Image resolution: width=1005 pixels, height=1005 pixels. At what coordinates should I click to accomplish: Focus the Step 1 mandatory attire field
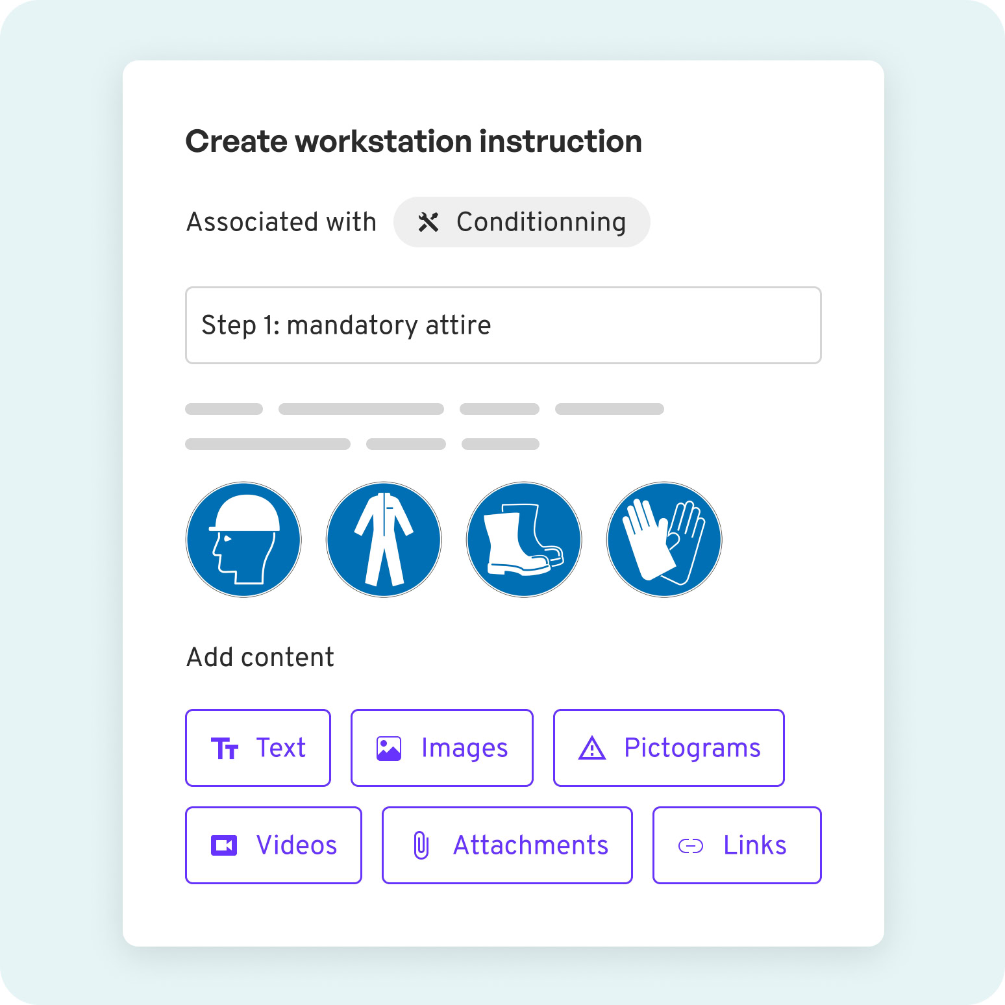point(503,325)
